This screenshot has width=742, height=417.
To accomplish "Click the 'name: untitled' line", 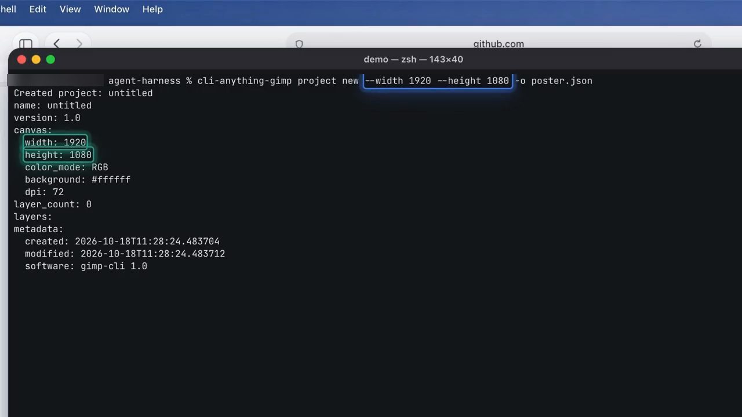I will 53,105.
